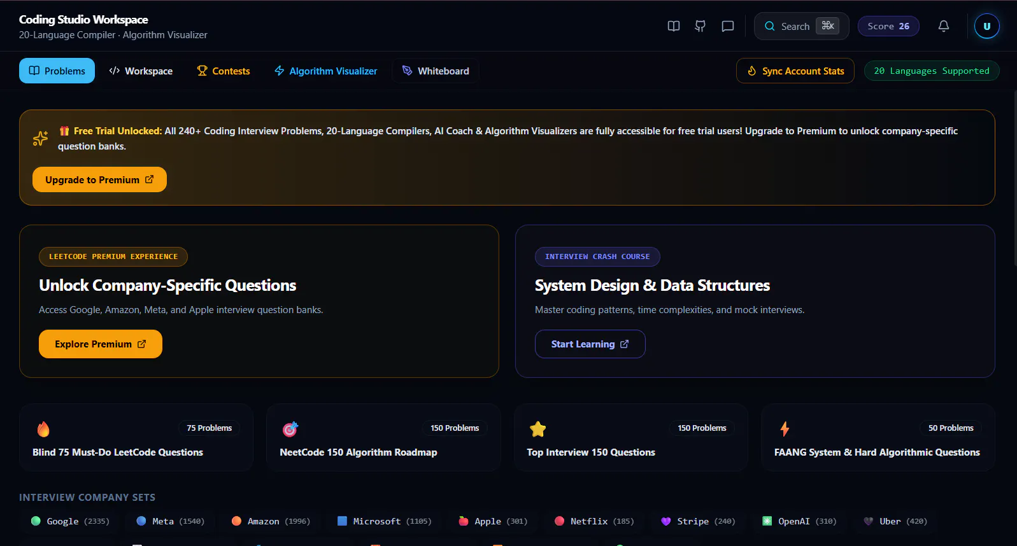The width and height of the screenshot is (1017, 546).
Task: Click System Design & Data Structures heading
Action: (x=652, y=285)
